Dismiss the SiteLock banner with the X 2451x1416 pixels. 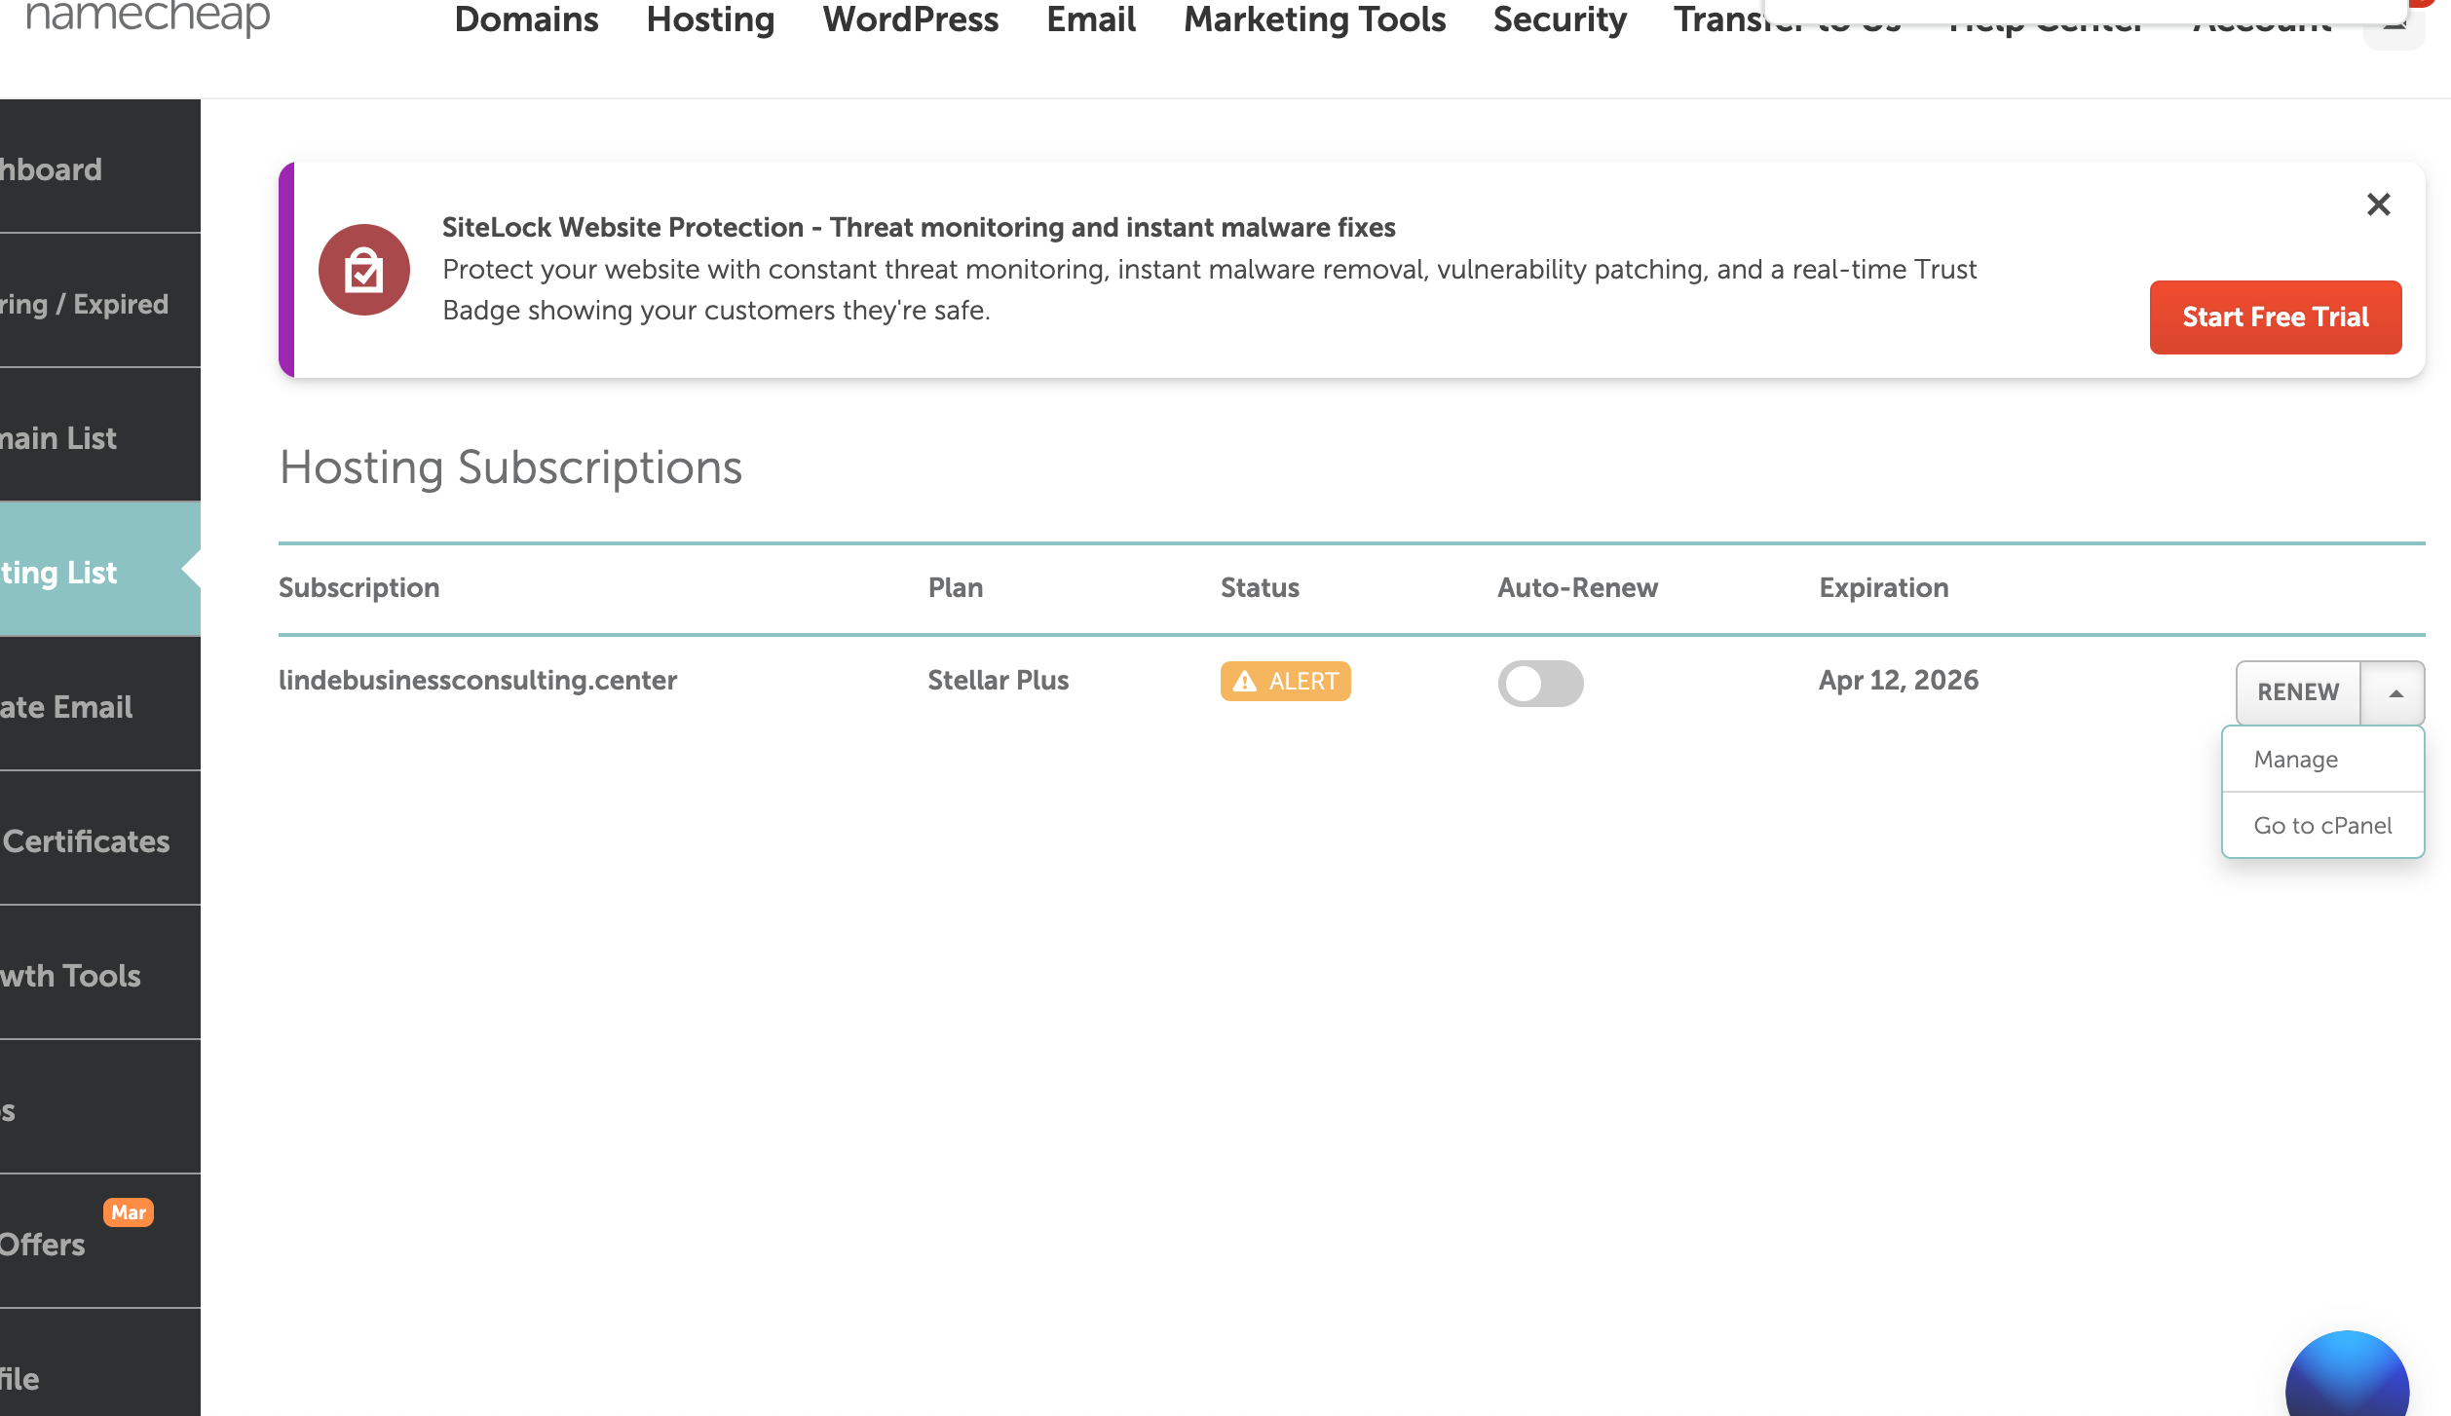pyautogui.click(x=2379, y=205)
